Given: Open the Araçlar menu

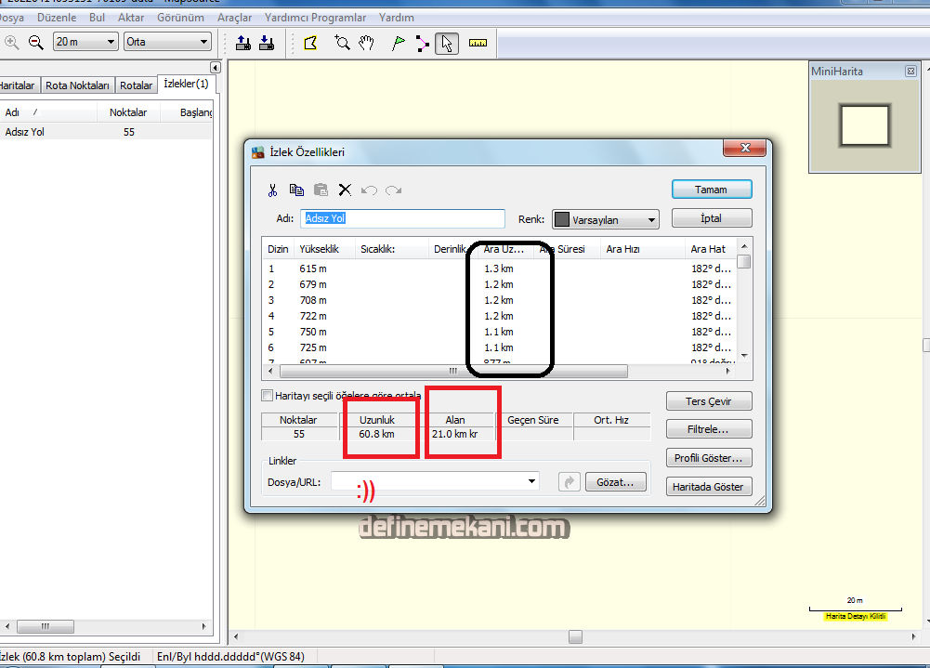Looking at the screenshot, I should point(234,18).
